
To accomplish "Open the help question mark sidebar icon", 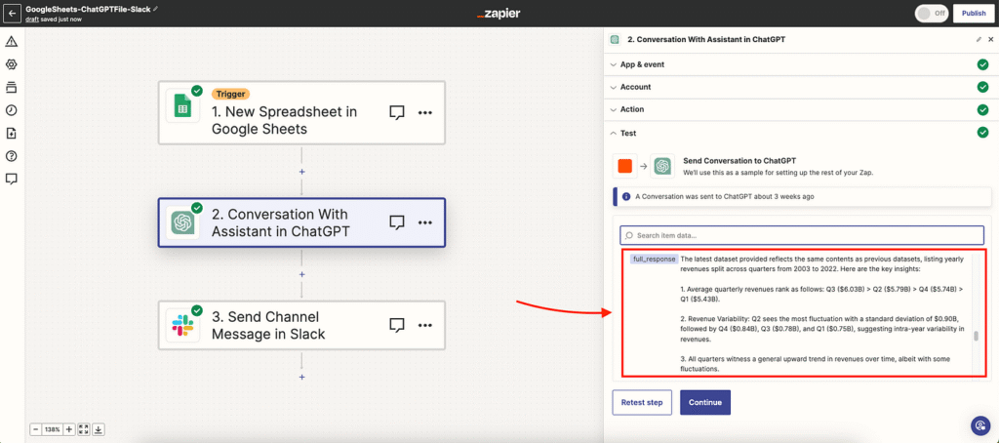I will [12, 156].
